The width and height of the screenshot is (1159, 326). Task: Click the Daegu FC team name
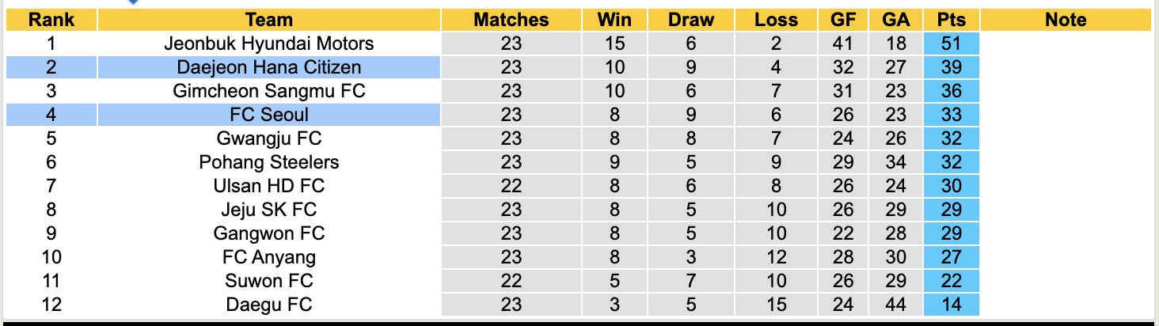[x=268, y=305]
